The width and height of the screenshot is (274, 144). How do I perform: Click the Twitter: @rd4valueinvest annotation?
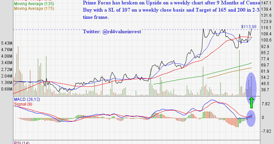pos(112,32)
